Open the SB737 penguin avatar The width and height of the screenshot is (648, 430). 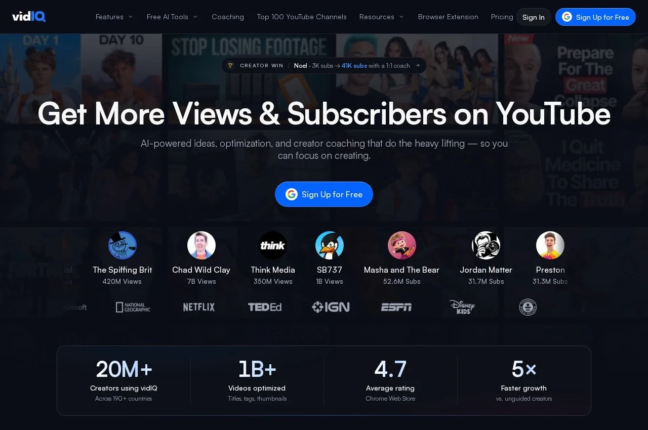(330, 245)
